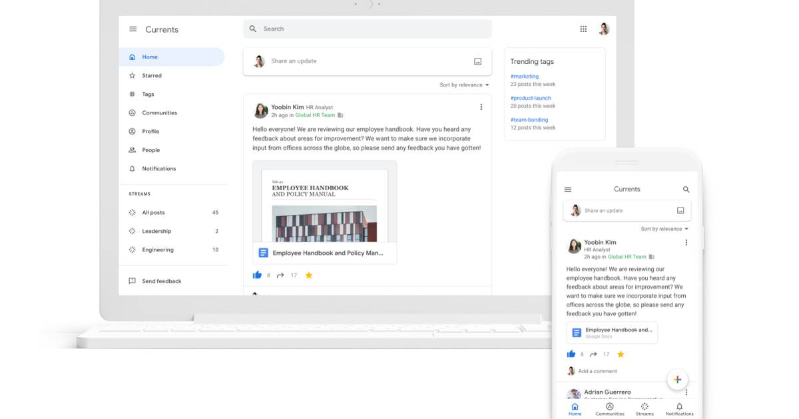Open the Google apps grid
This screenshot has height=419, width=799.
coord(583,29)
